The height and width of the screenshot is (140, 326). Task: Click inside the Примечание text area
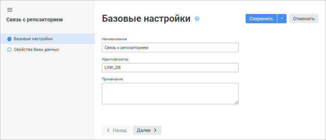[170, 94]
